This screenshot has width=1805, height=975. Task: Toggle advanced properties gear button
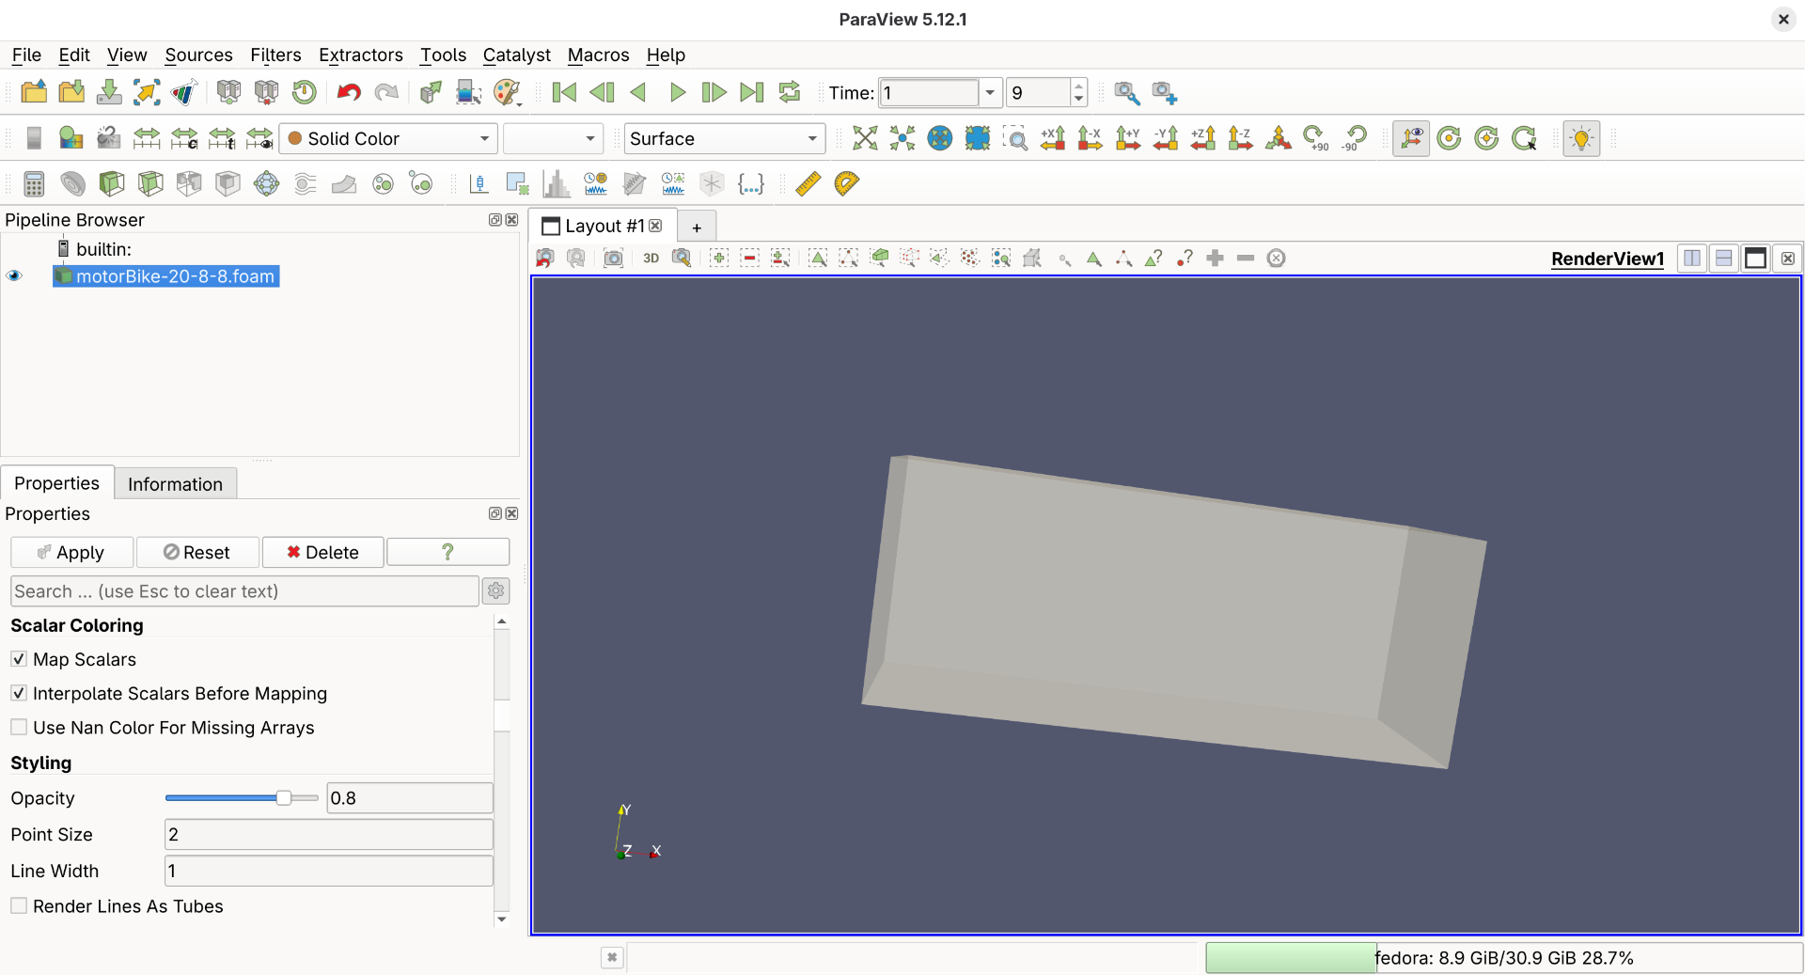coord(495,590)
